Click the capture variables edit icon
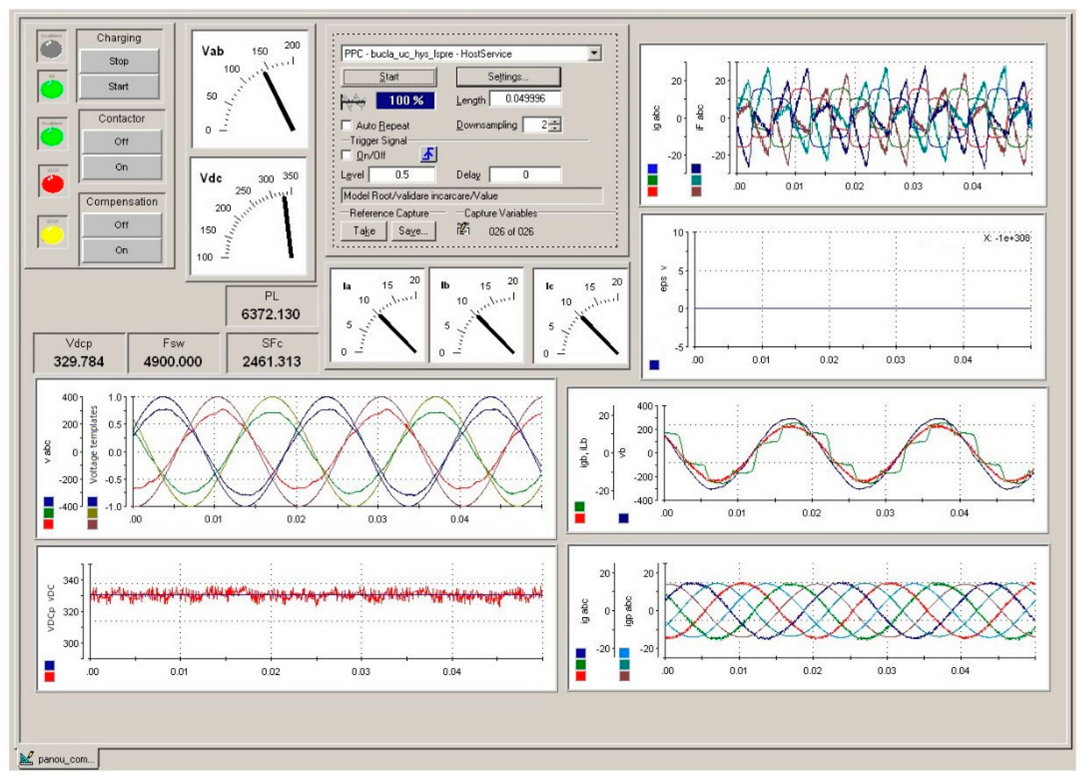This screenshot has width=1085, height=782. pos(463,229)
